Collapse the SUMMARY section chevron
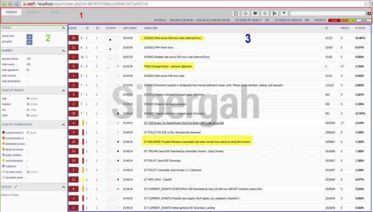This screenshot has height=212, width=373. [63, 51]
